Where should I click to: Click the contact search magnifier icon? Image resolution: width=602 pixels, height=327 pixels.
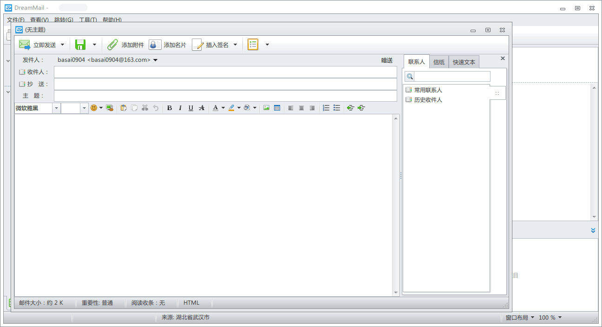tap(410, 76)
